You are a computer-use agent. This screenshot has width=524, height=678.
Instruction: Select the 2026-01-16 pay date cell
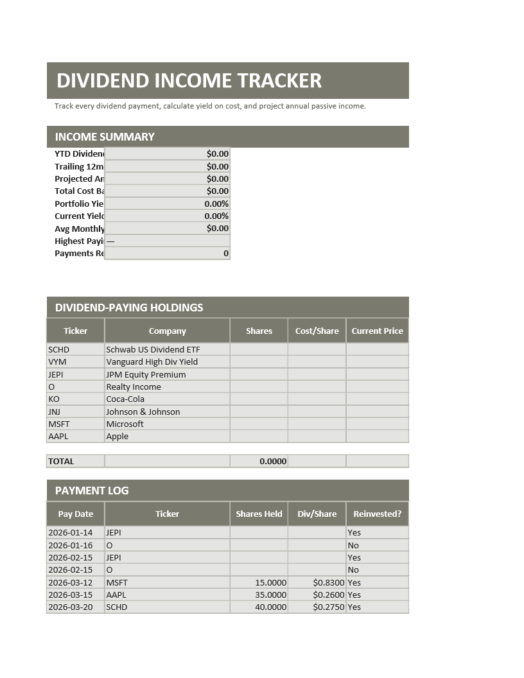pyautogui.click(x=75, y=545)
